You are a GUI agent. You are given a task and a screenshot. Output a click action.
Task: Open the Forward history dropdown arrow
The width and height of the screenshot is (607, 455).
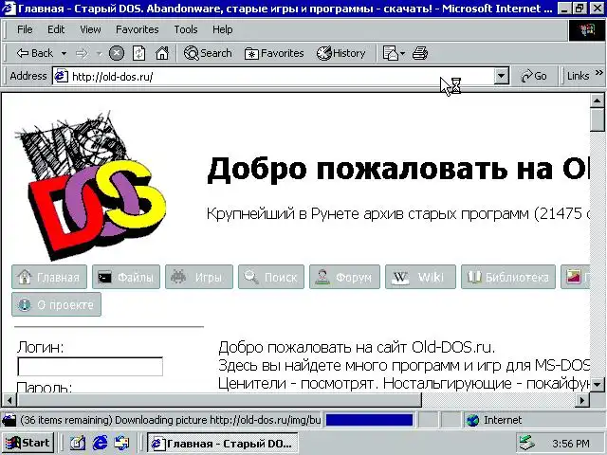click(x=99, y=53)
